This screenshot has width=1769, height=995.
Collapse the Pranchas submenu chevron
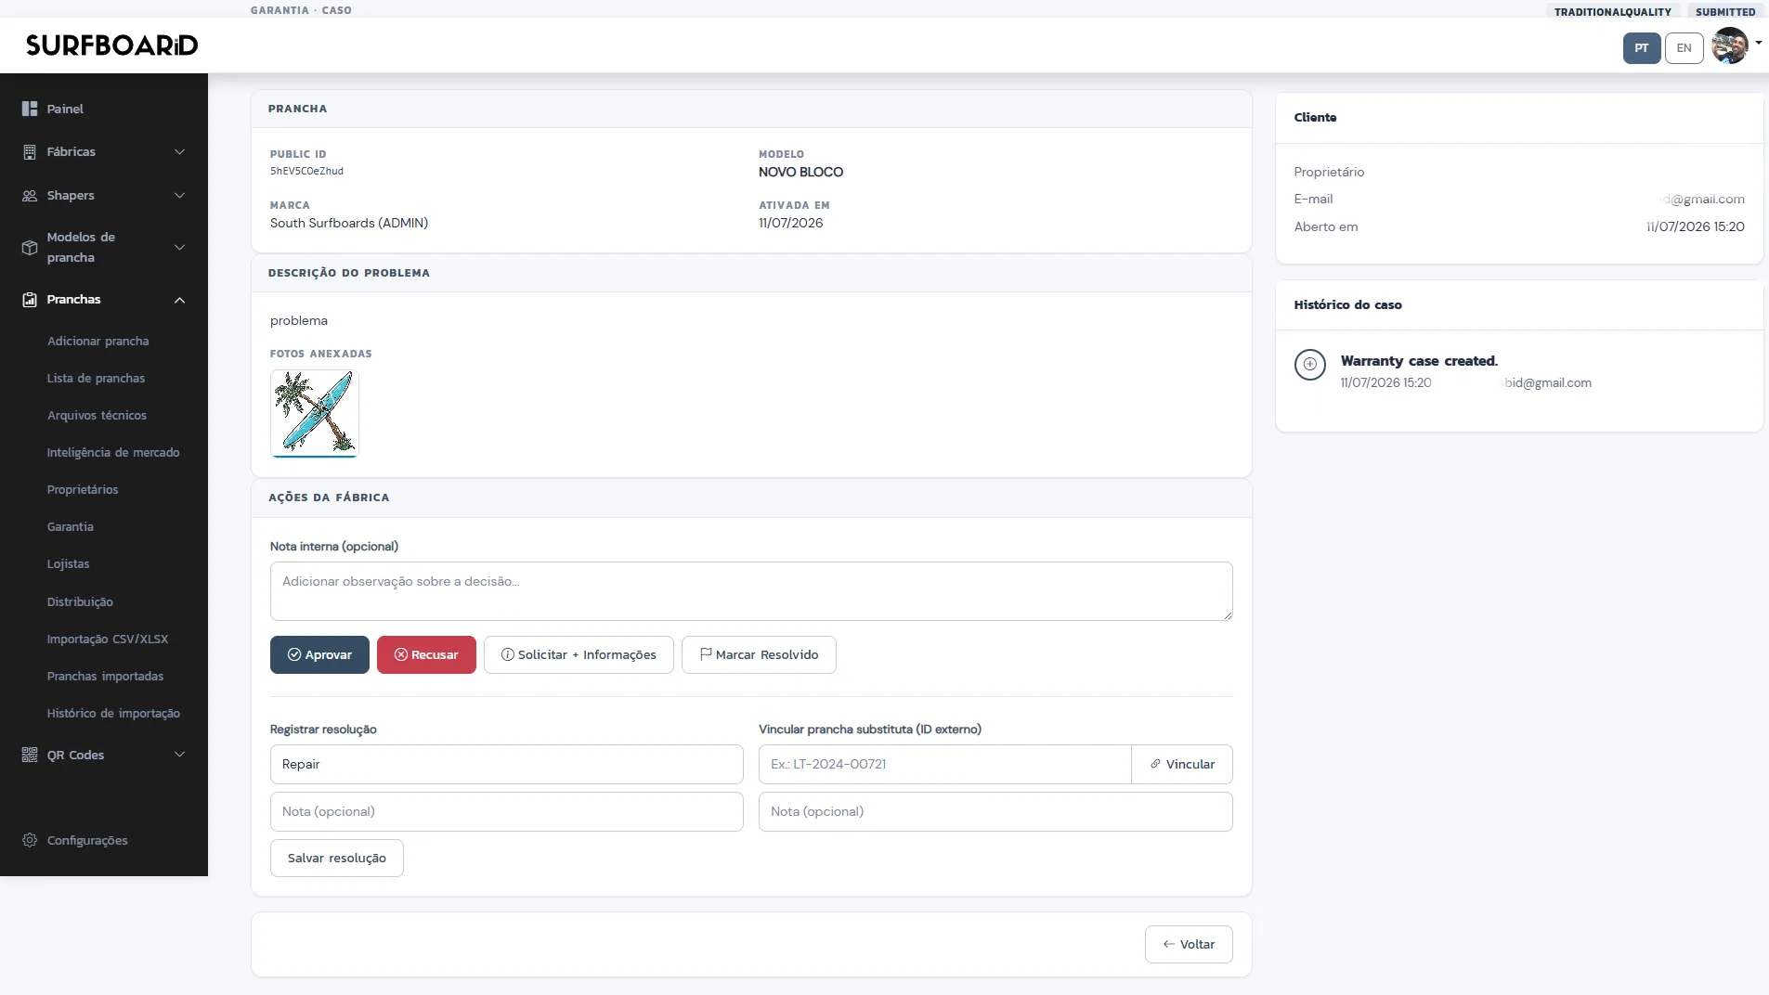pos(179,300)
